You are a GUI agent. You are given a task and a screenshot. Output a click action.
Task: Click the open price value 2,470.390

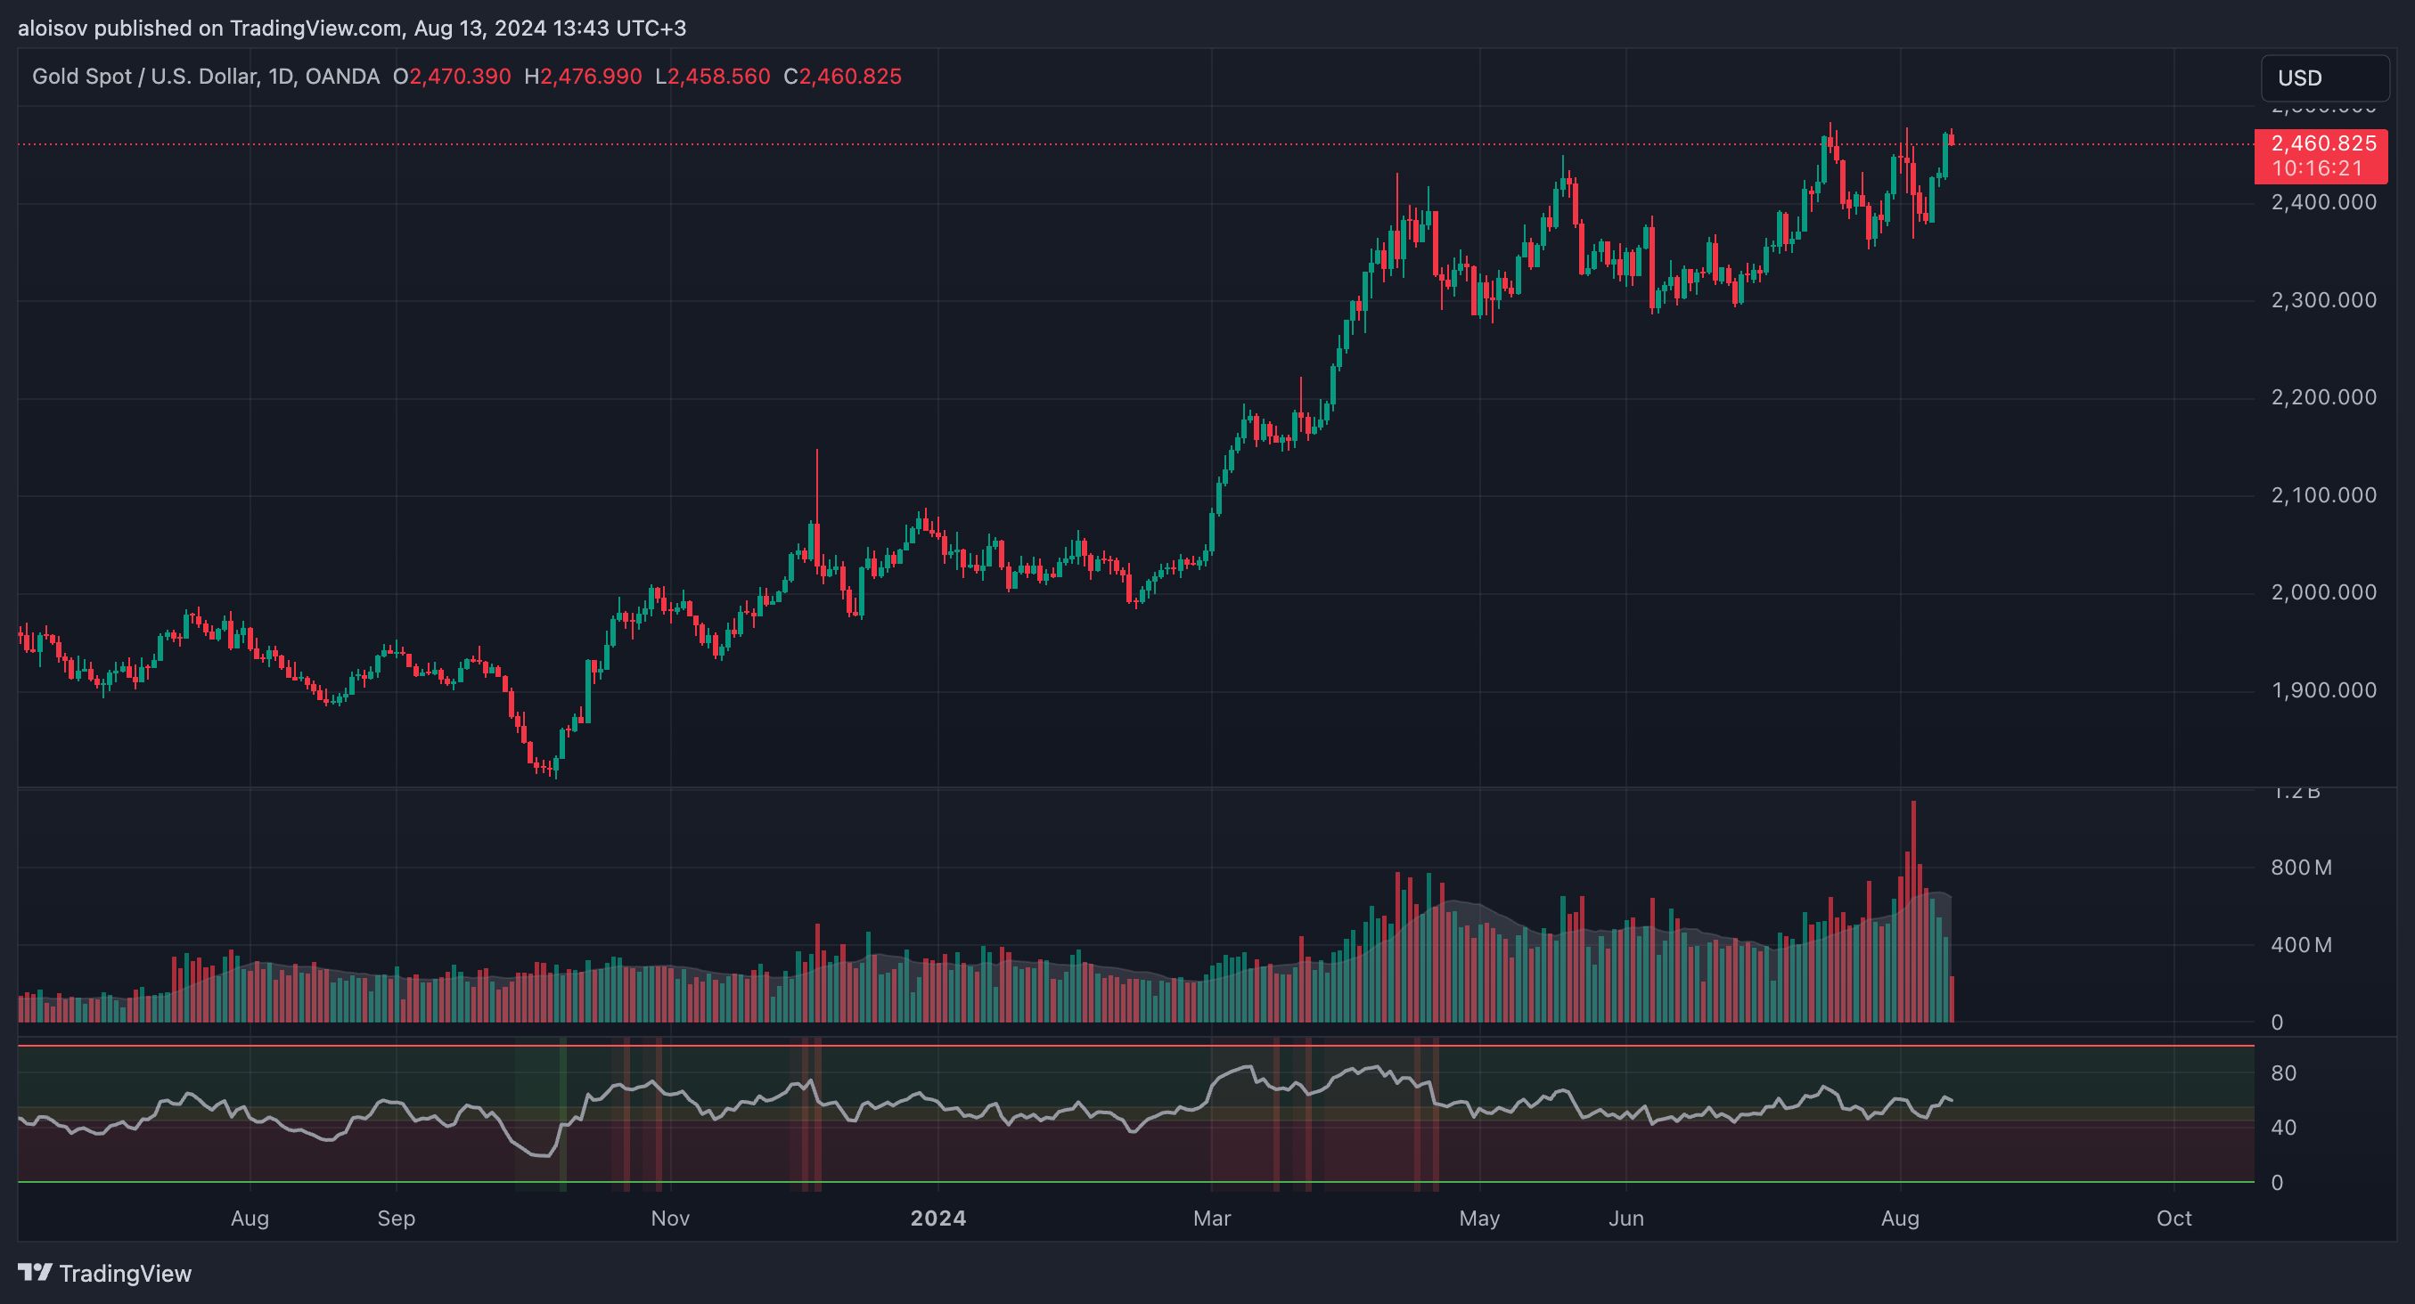coord(459,77)
